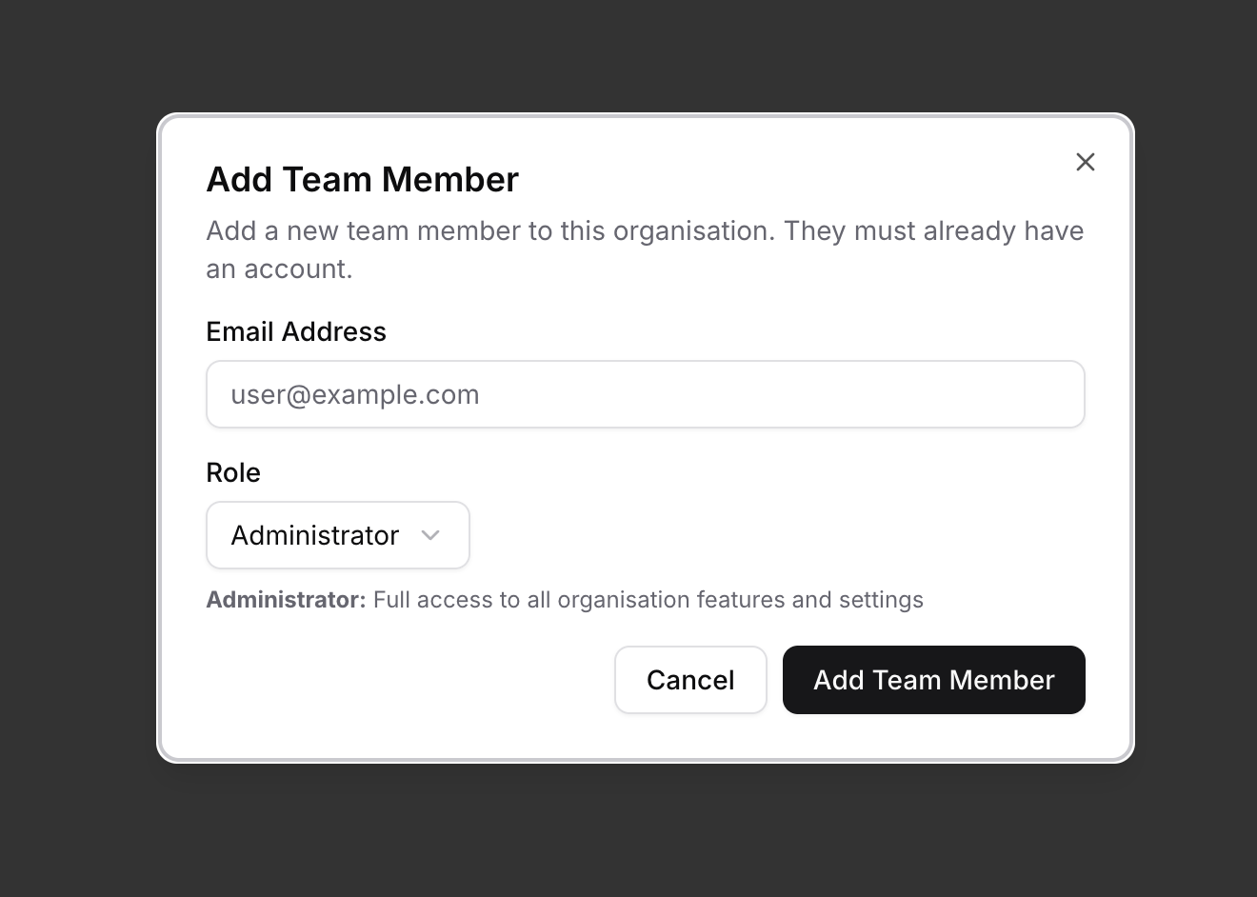
Task: Select the Administrator dropdown text
Action: [x=314, y=535]
